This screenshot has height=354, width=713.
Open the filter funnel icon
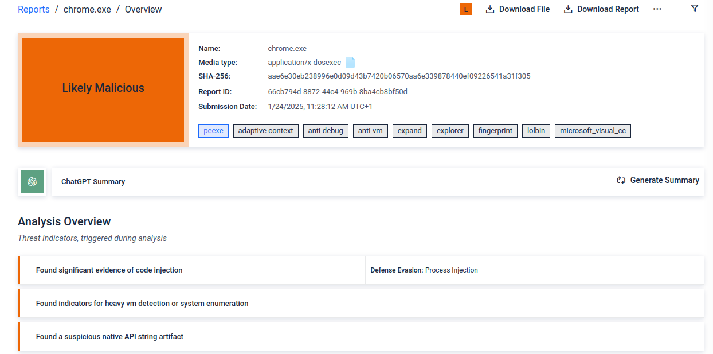click(695, 9)
